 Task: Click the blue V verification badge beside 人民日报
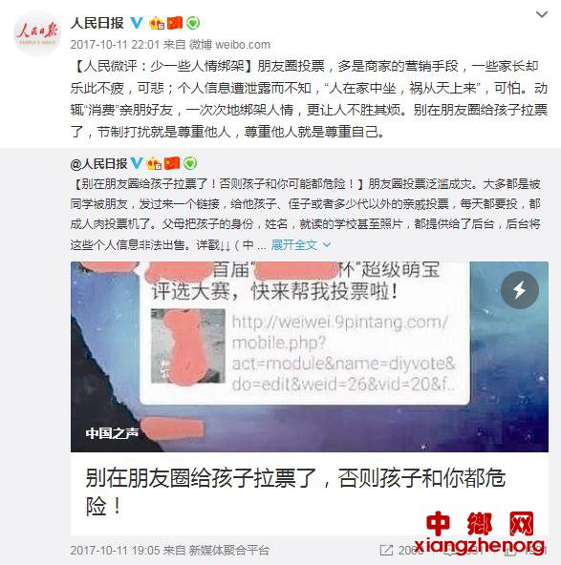coord(137,23)
